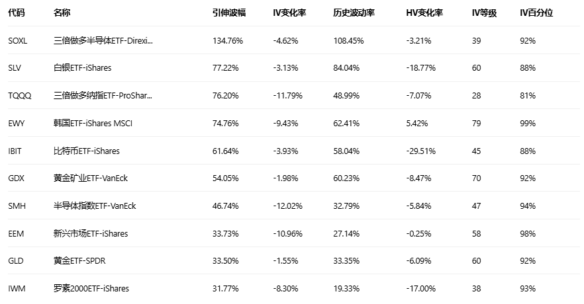Viewport: 584px width, 304px height.
Task: Sort by 引伸波幅 column header
Action: [x=226, y=13]
